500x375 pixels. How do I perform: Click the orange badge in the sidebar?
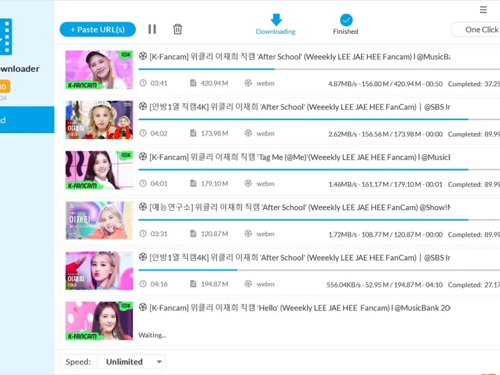[5, 86]
